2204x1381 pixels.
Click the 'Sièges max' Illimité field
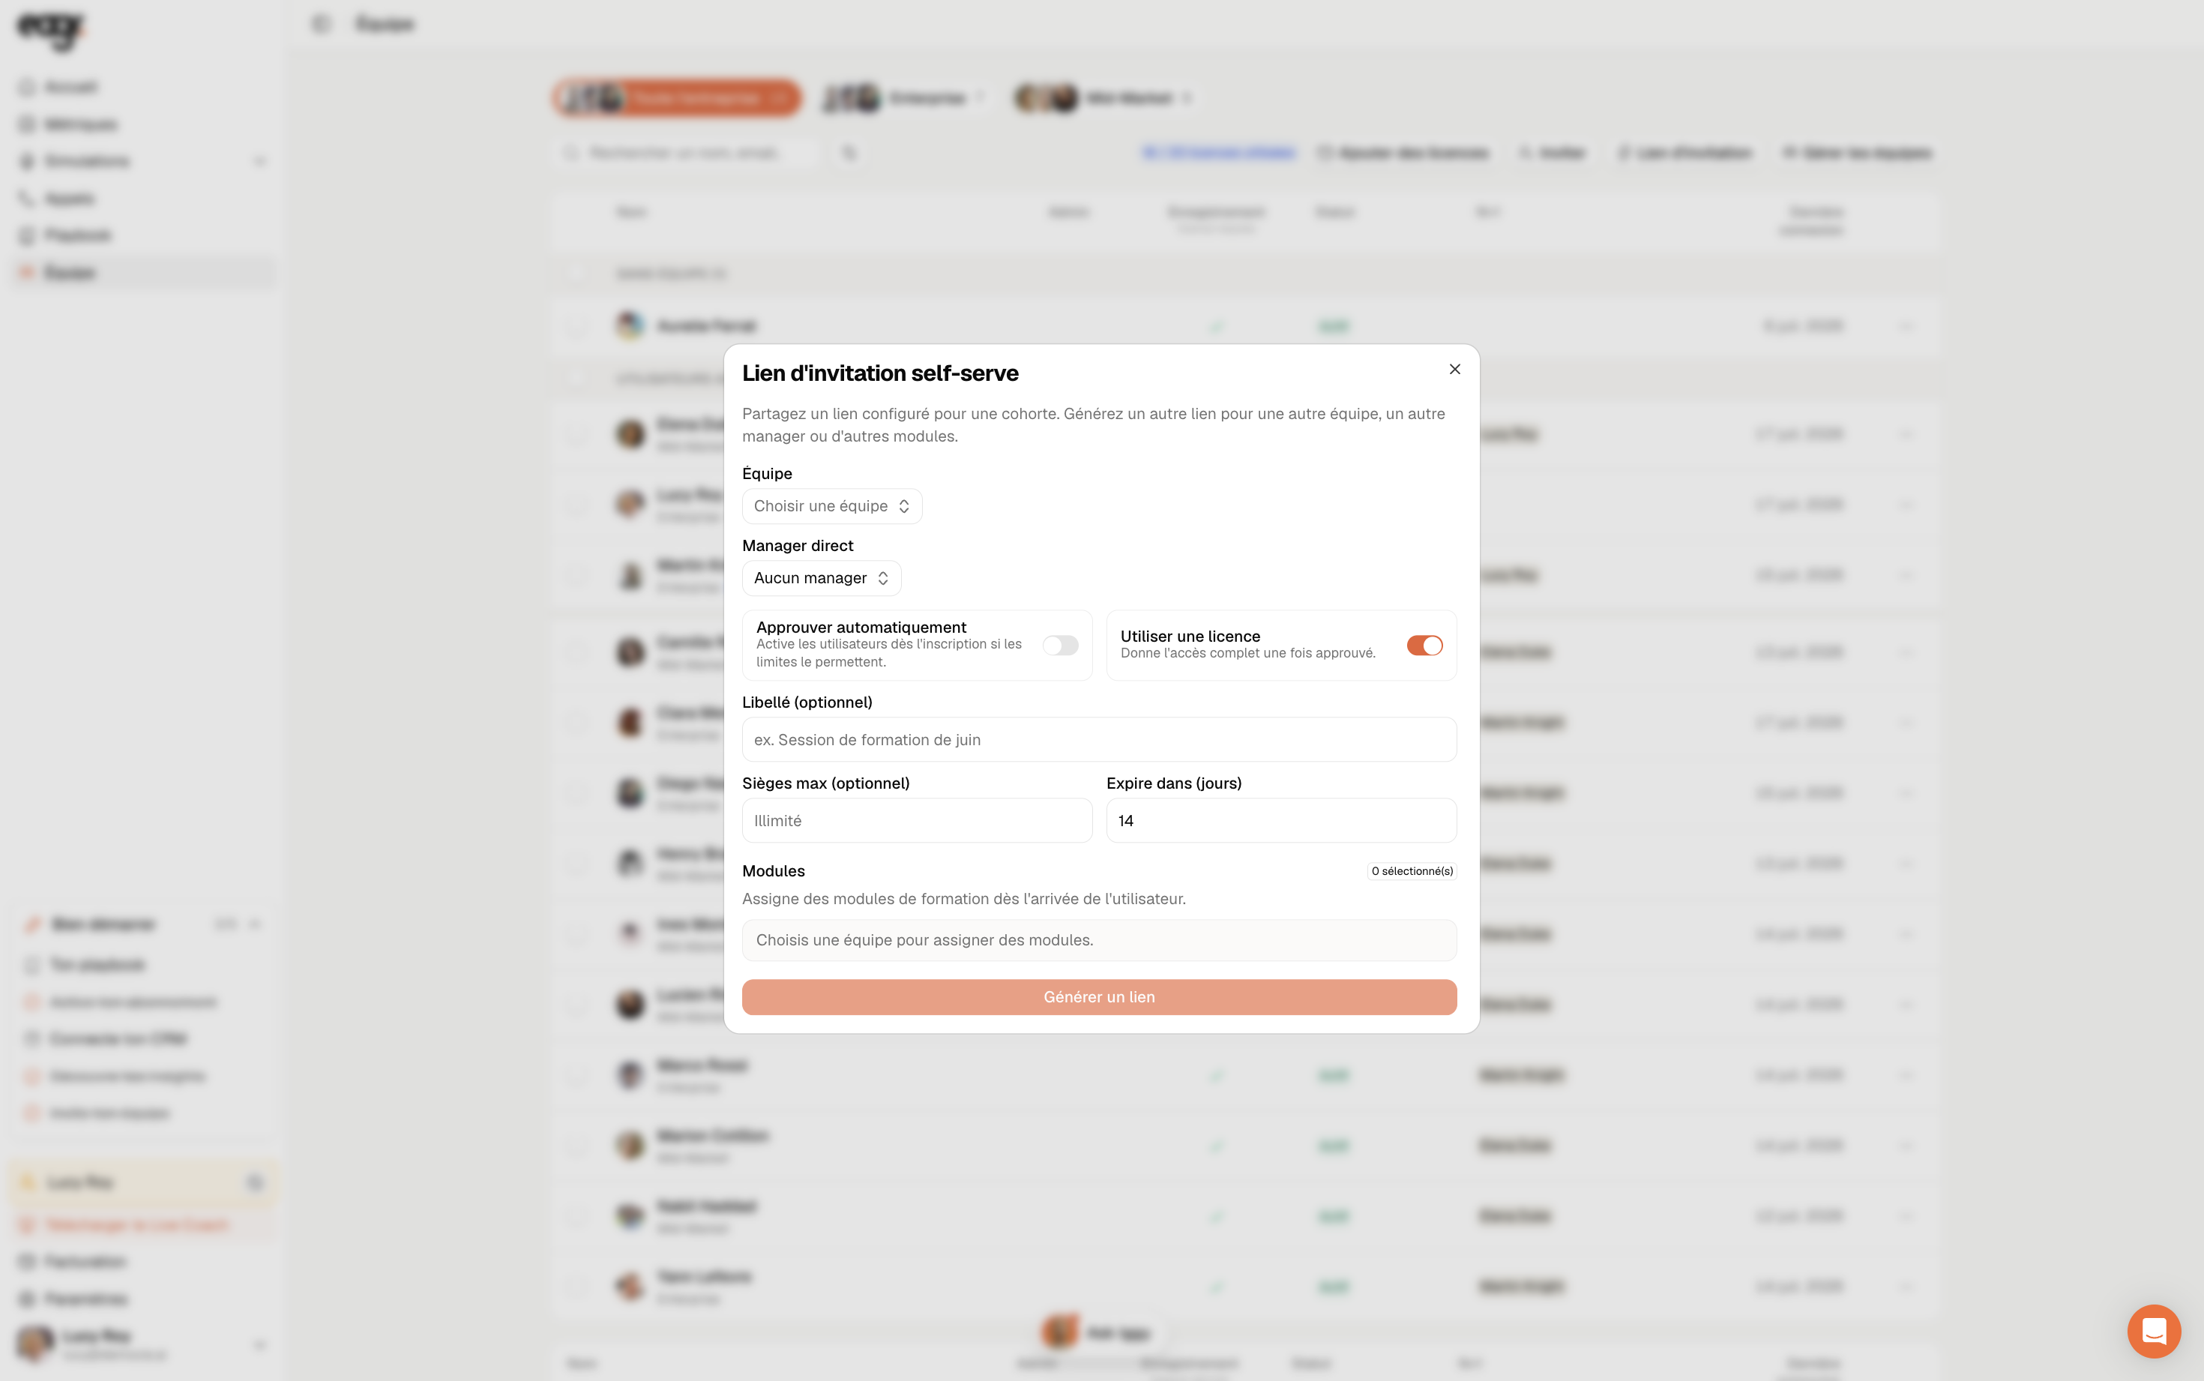(917, 821)
